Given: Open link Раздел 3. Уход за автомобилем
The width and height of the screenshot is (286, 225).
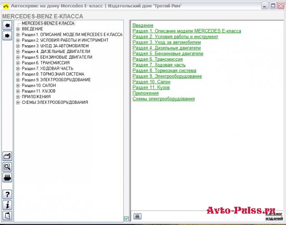Looking at the screenshot, I should 166,42.
